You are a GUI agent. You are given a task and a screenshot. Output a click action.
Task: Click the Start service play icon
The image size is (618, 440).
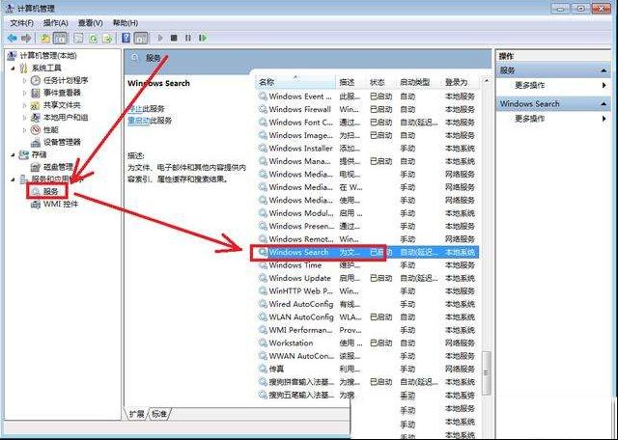(160, 38)
